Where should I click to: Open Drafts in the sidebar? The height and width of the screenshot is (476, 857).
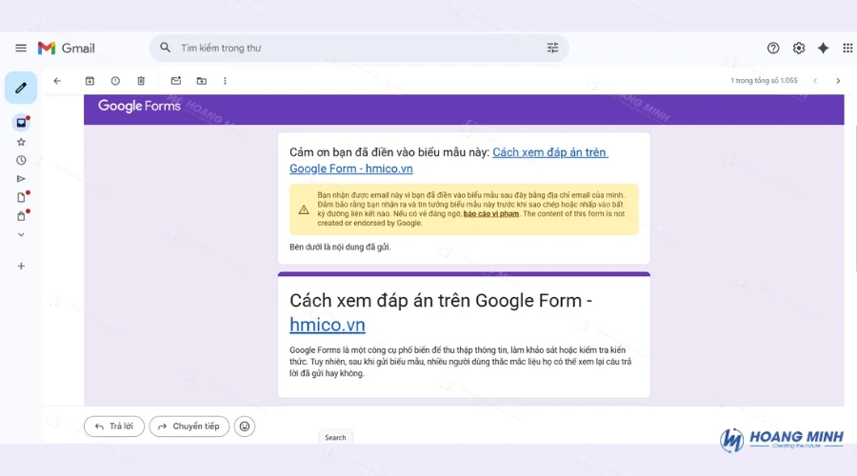coord(21,197)
